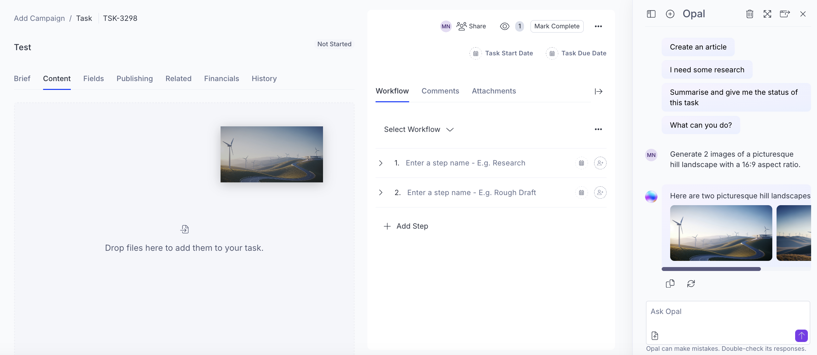Expand the Opal panel to fullscreen
The image size is (817, 355).
click(x=767, y=14)
